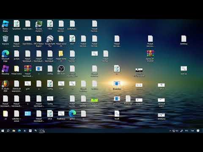Screen dimensions: 203x152
Task: Select the website — копия file
Action: [16, 116]
